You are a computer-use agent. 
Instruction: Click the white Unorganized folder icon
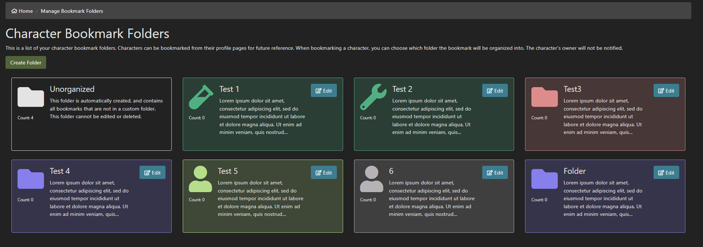(x=31, y=97)
